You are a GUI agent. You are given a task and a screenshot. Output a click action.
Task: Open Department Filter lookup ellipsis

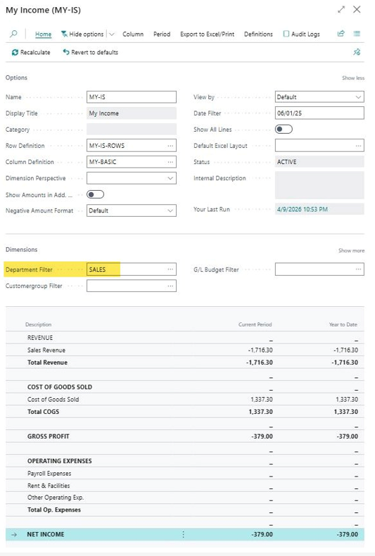pos(170,269)
